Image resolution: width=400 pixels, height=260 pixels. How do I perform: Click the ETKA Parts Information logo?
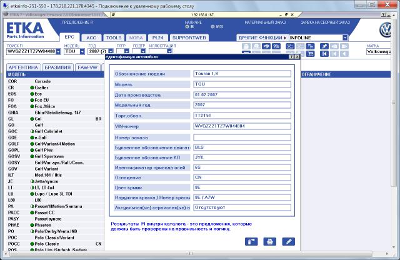pos(25,31)
